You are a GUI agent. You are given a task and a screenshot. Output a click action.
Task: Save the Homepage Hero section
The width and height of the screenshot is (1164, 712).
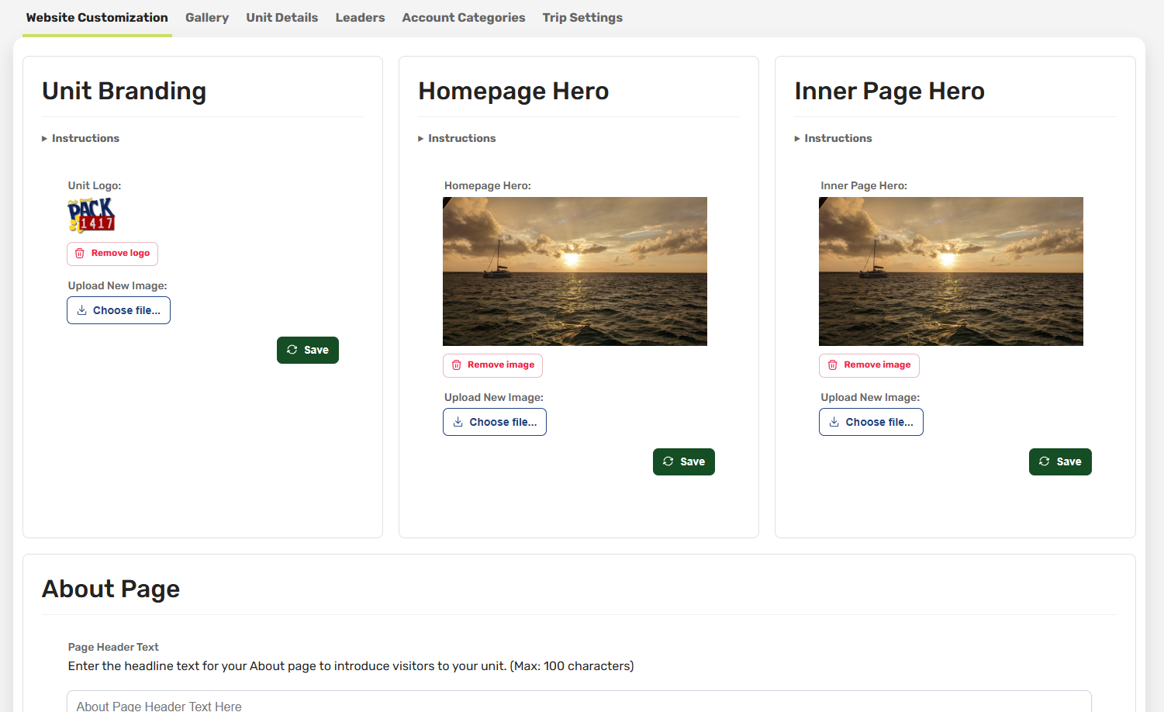point(684,461)
